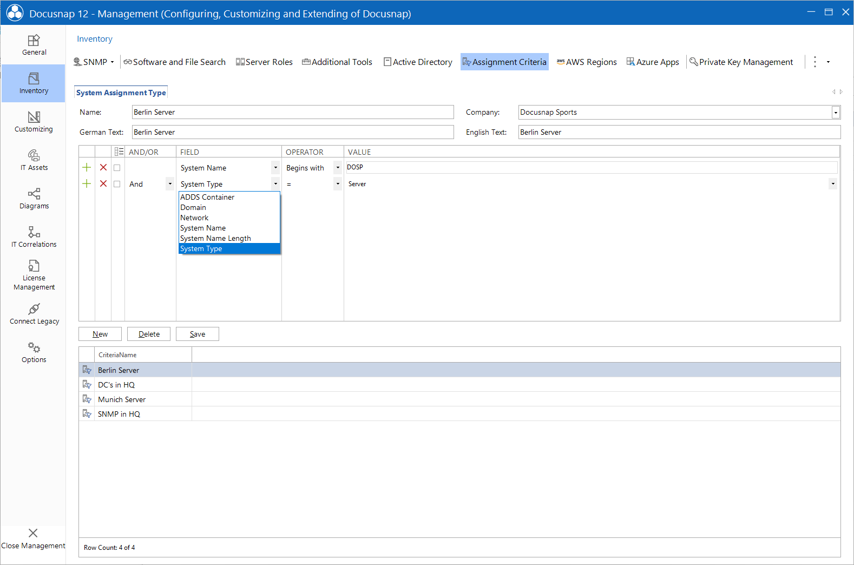This screenshot has height=565, width=854.
Task: Open Connect Legacy section
Action: point(34,314)
